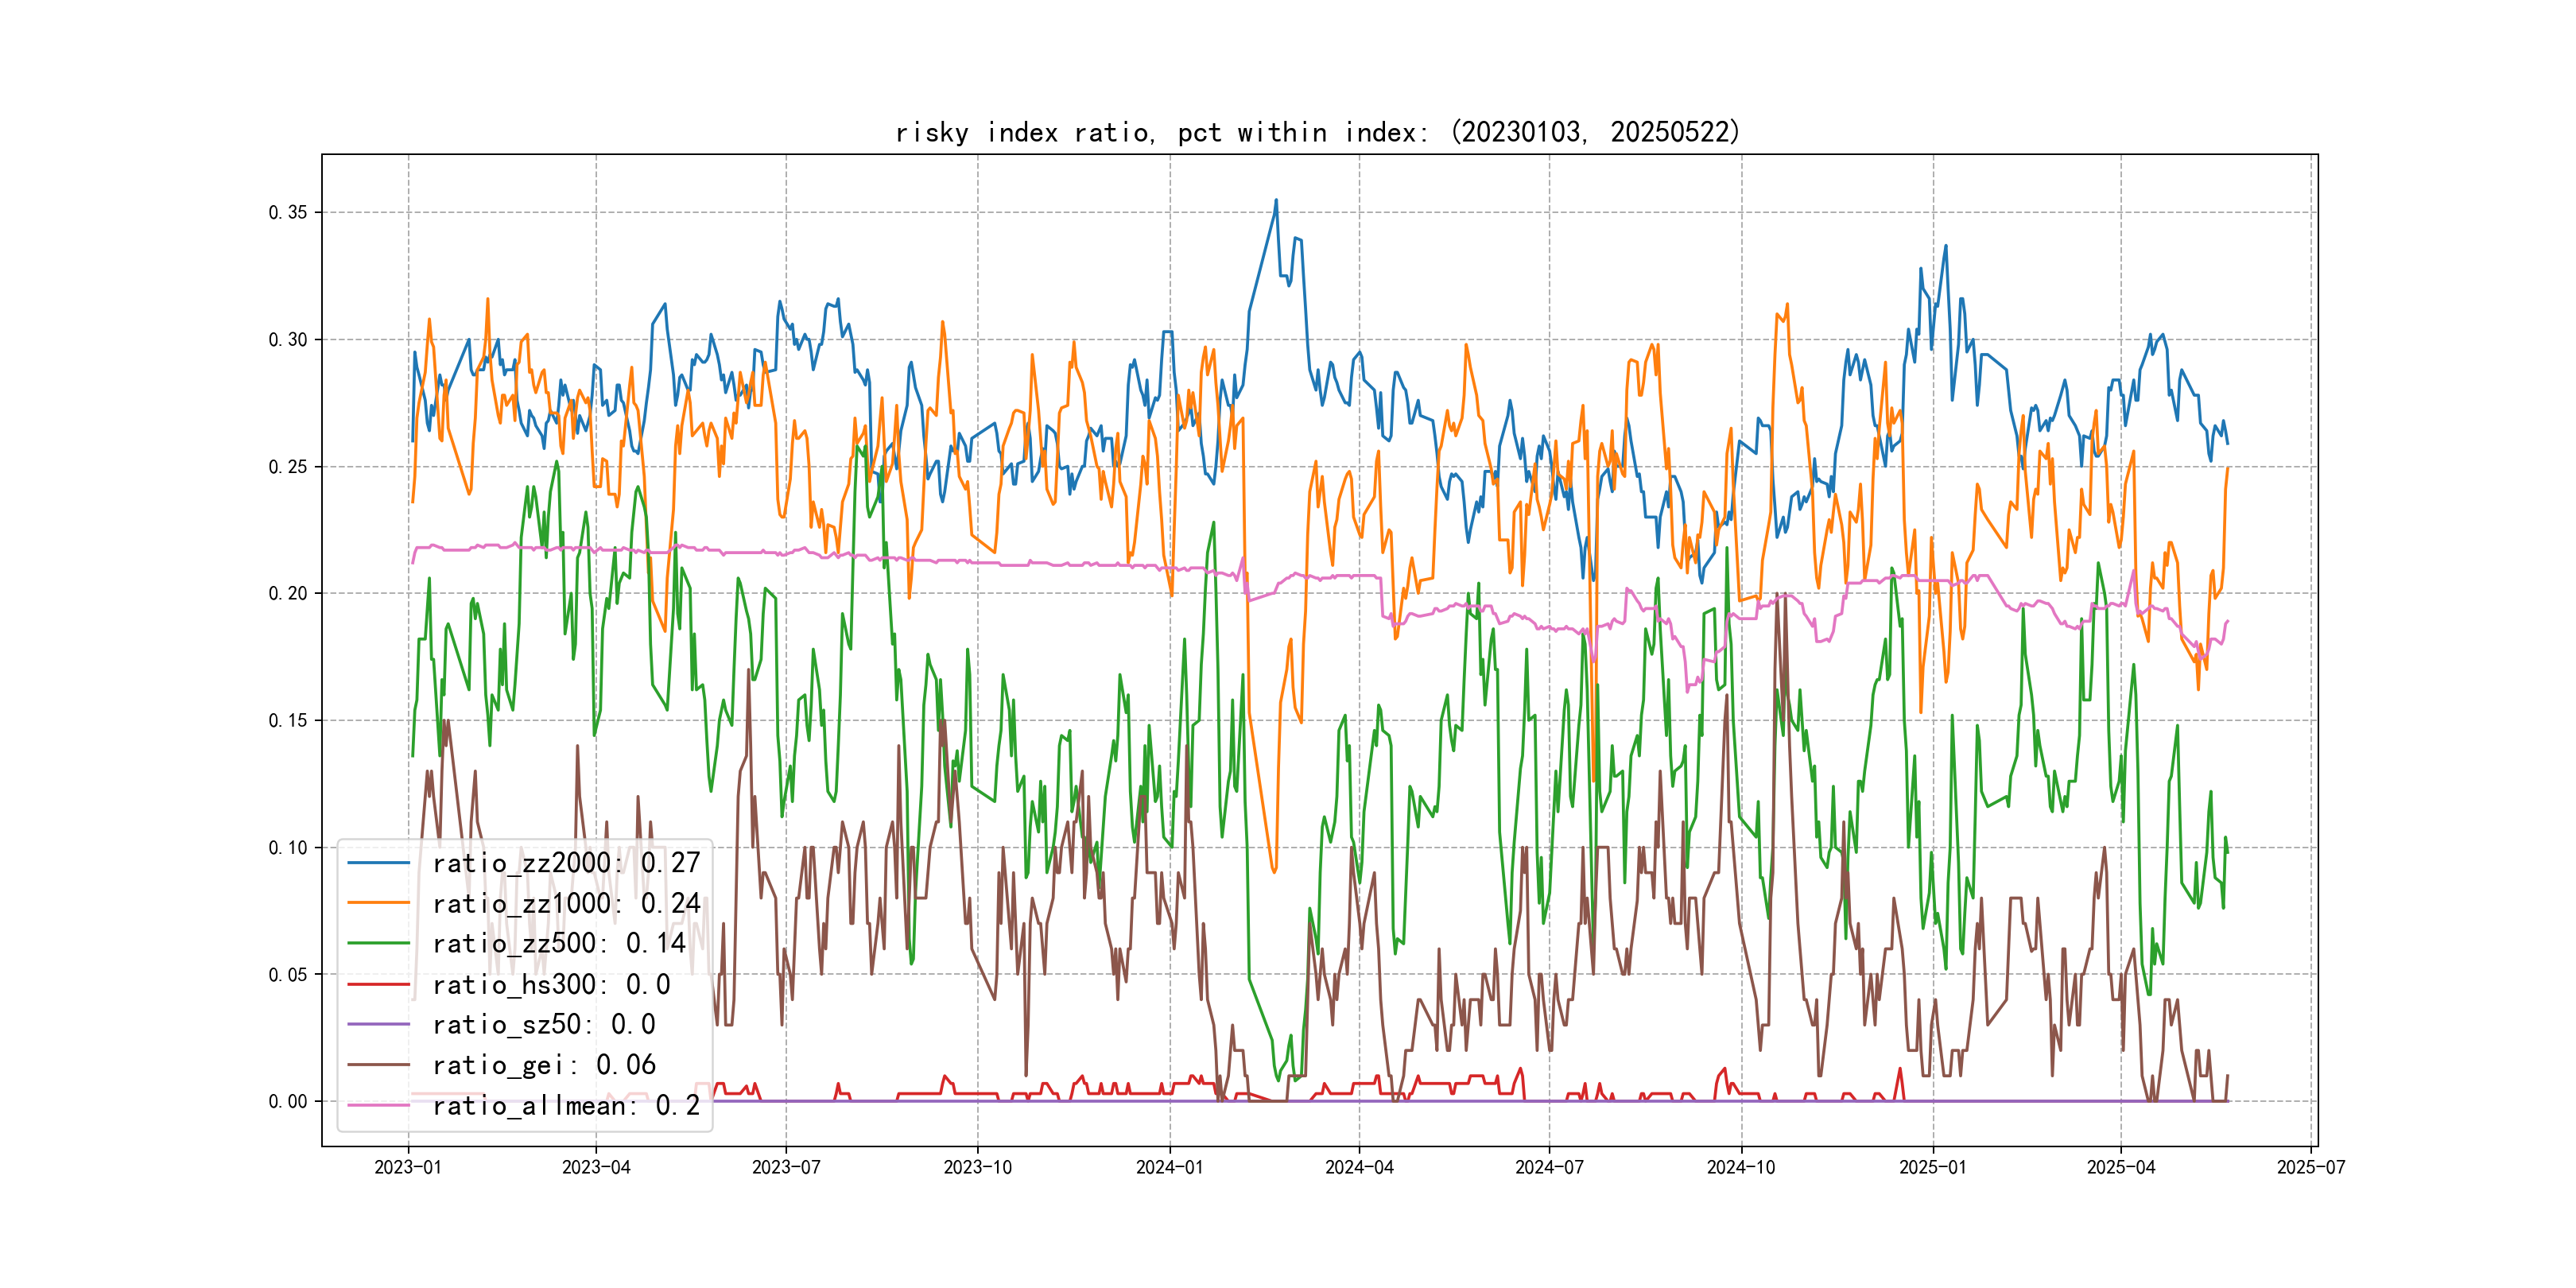This screenshot has height=1288, width=2576.
Task: Click the red ratio_hs300 legend line sample
Action: [378, 985]
